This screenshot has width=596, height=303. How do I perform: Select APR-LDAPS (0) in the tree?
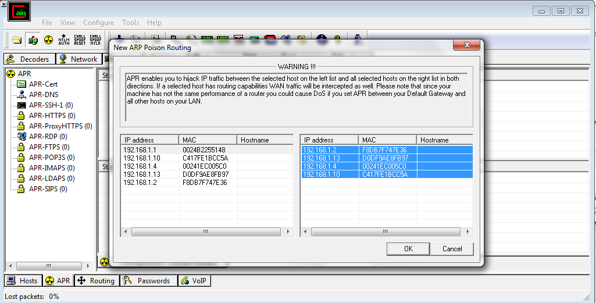(x=52, y=179)
